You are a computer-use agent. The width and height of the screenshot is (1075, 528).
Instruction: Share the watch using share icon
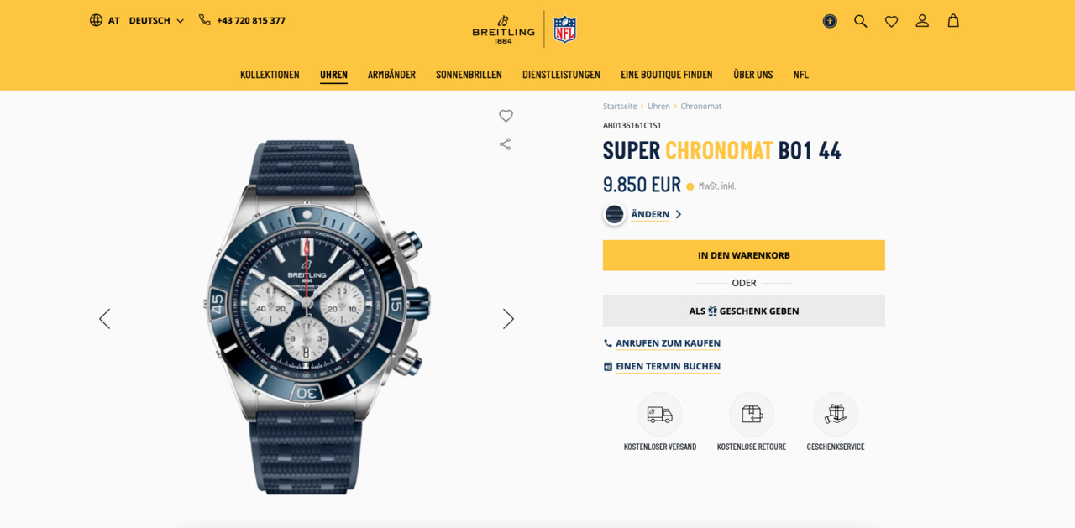click(x=505, y=144)
